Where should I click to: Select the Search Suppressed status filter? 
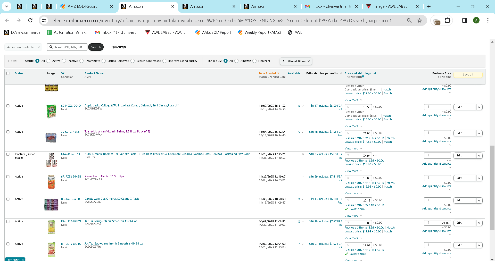(x=133, y=61)
